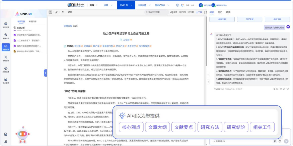
Task: Decrease font size with the A- icon
Action: (56, 12)
